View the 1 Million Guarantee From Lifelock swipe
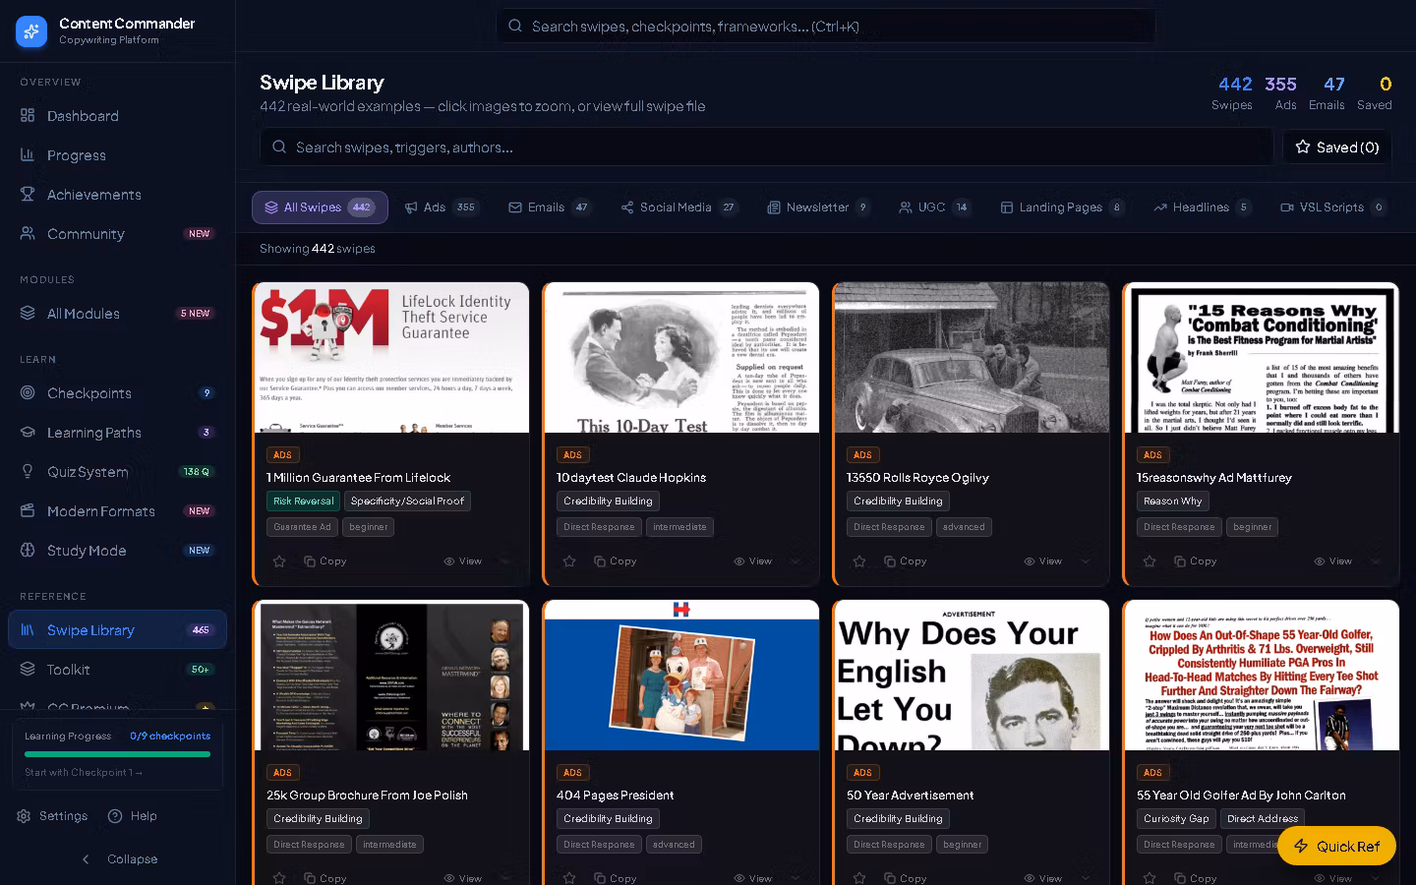The height and width of the screenshot is (885, 1416). (x=463, y=561)
